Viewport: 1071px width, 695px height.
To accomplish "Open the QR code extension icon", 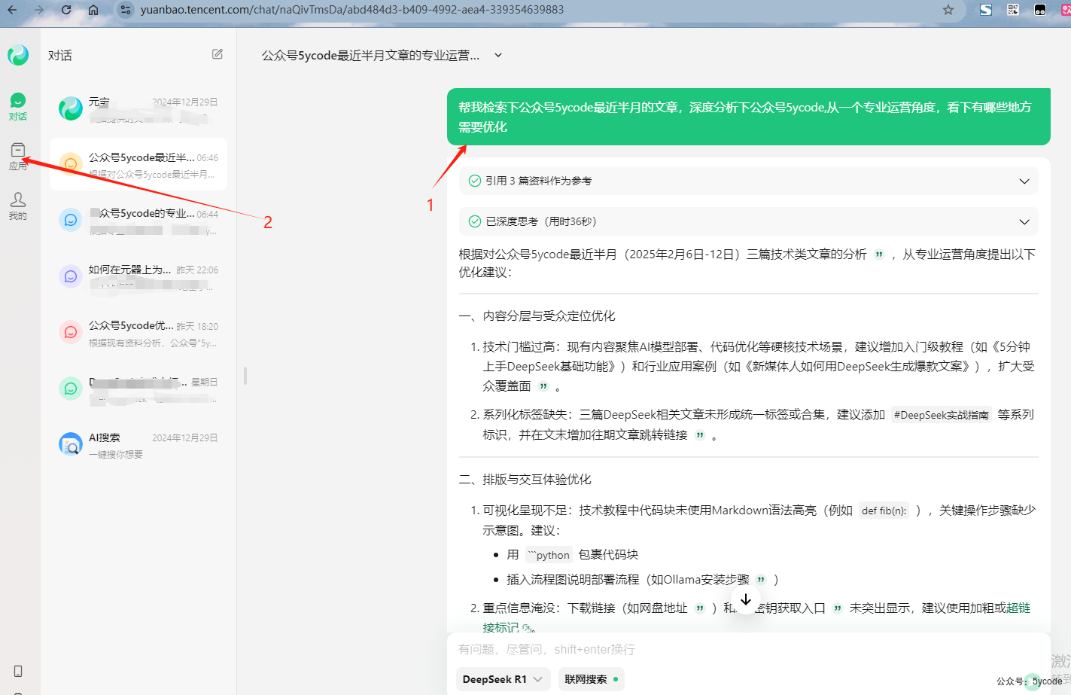I will click(1013, 10).
